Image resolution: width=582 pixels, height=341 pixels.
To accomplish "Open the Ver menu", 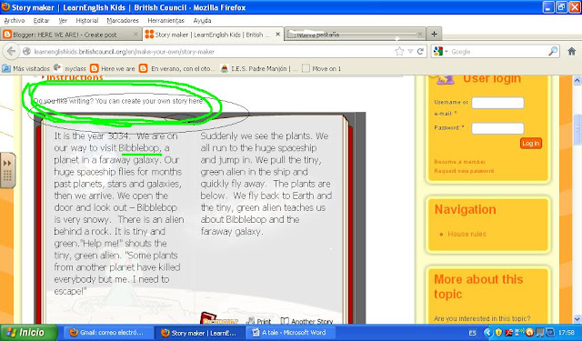I will tap(63, 21).
